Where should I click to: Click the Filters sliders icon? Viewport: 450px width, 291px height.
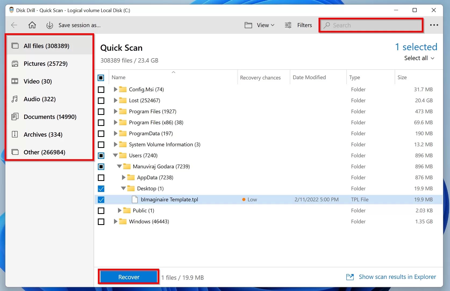point(288,25)
